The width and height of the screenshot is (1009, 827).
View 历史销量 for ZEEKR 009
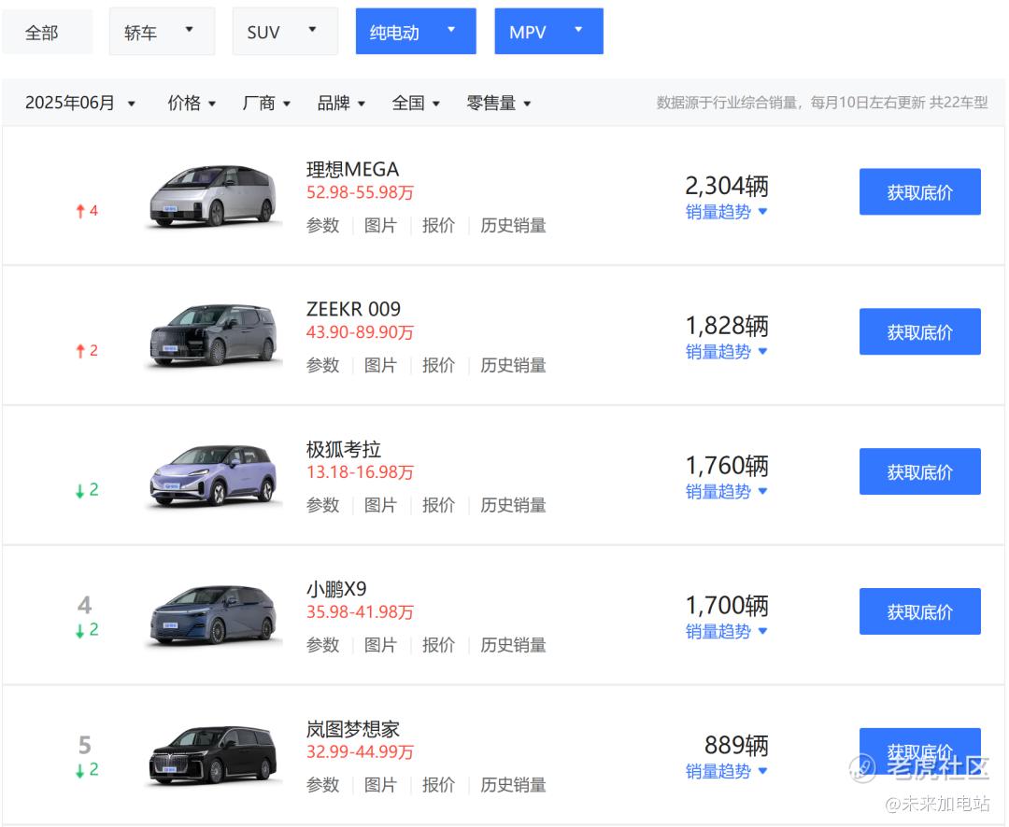click(x=513, y=365)
